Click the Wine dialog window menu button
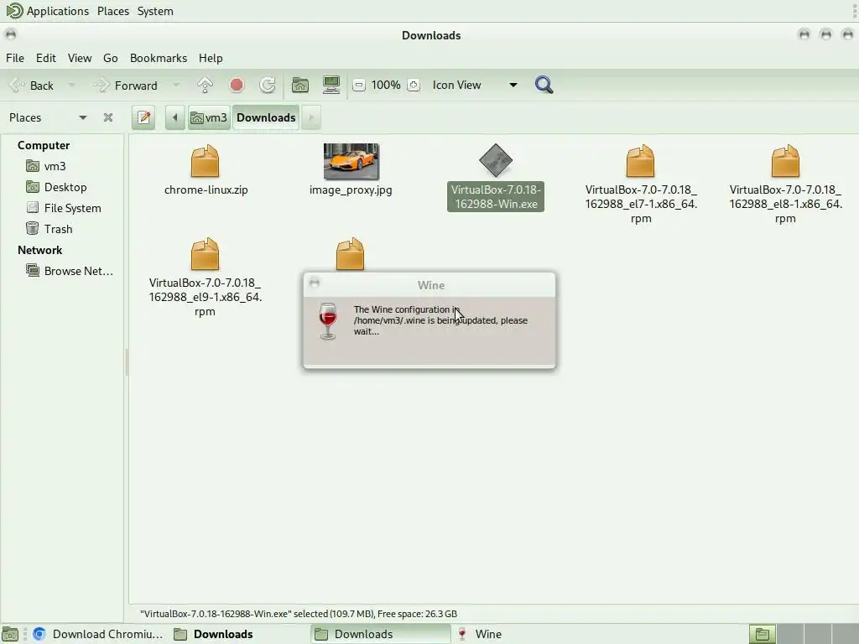 pyautogui.click(x=315, y=283)
